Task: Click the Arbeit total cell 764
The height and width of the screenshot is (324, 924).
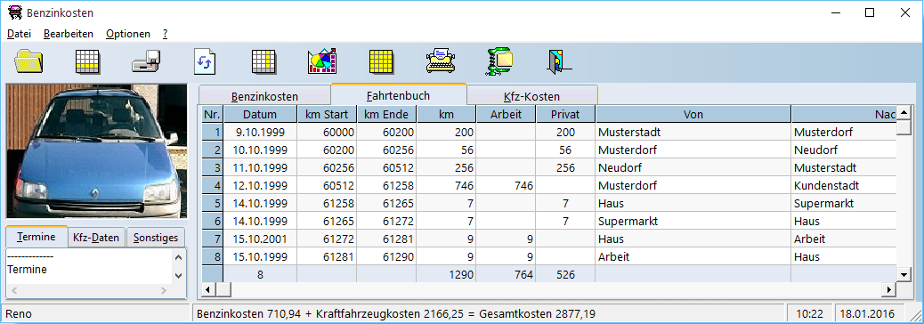Action: point(506,274)
